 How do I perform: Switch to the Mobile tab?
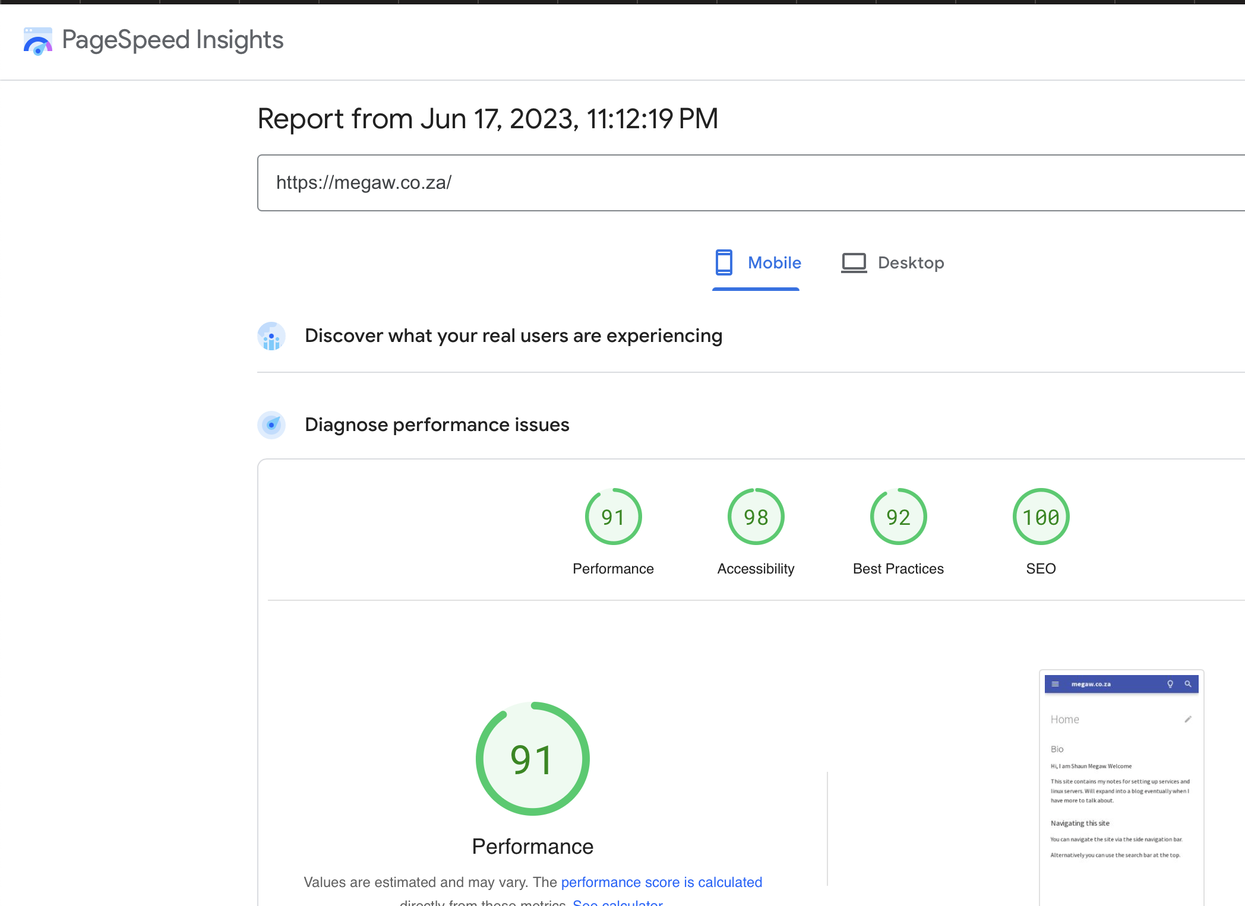(x=756, y=263)
